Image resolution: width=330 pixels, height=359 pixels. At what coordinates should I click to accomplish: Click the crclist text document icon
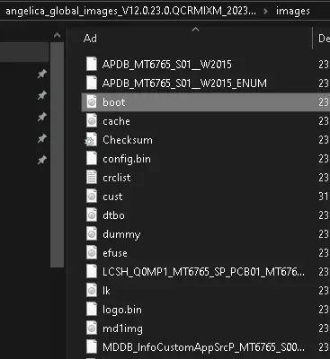click(x=92, y=178)
